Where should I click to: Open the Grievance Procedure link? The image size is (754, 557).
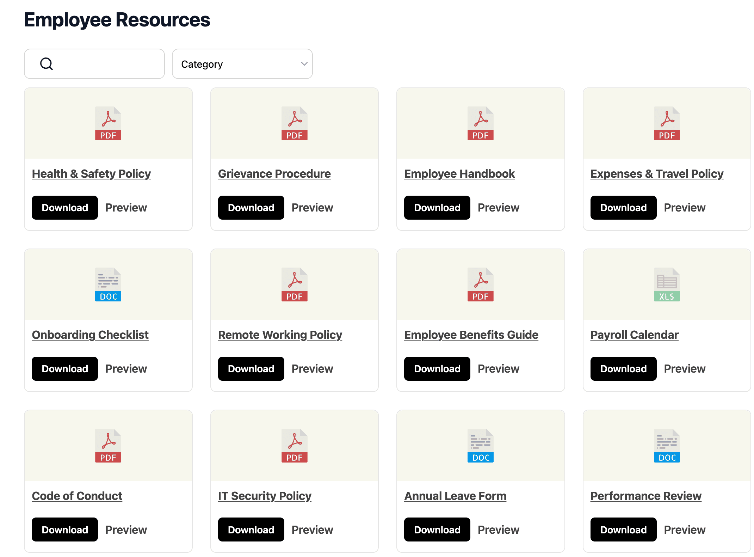coord(274,174)
